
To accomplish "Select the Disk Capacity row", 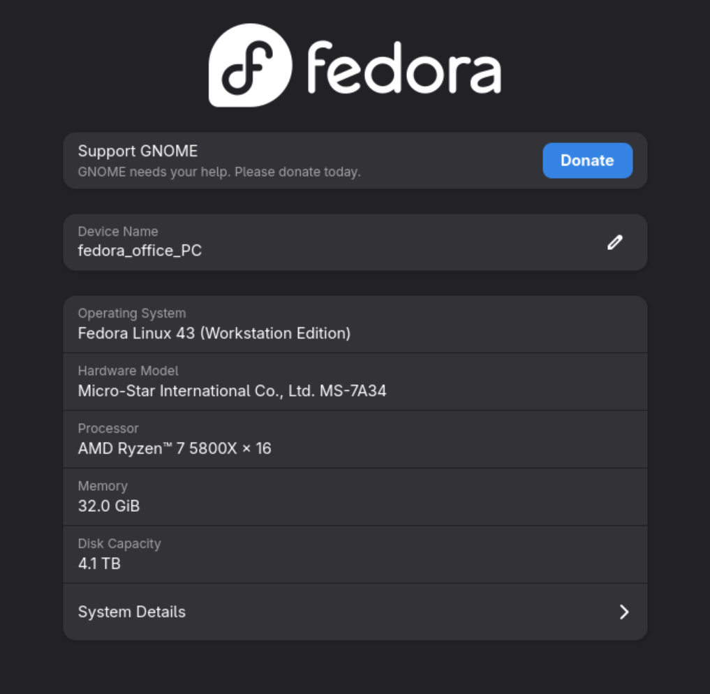I will [355, 554].
